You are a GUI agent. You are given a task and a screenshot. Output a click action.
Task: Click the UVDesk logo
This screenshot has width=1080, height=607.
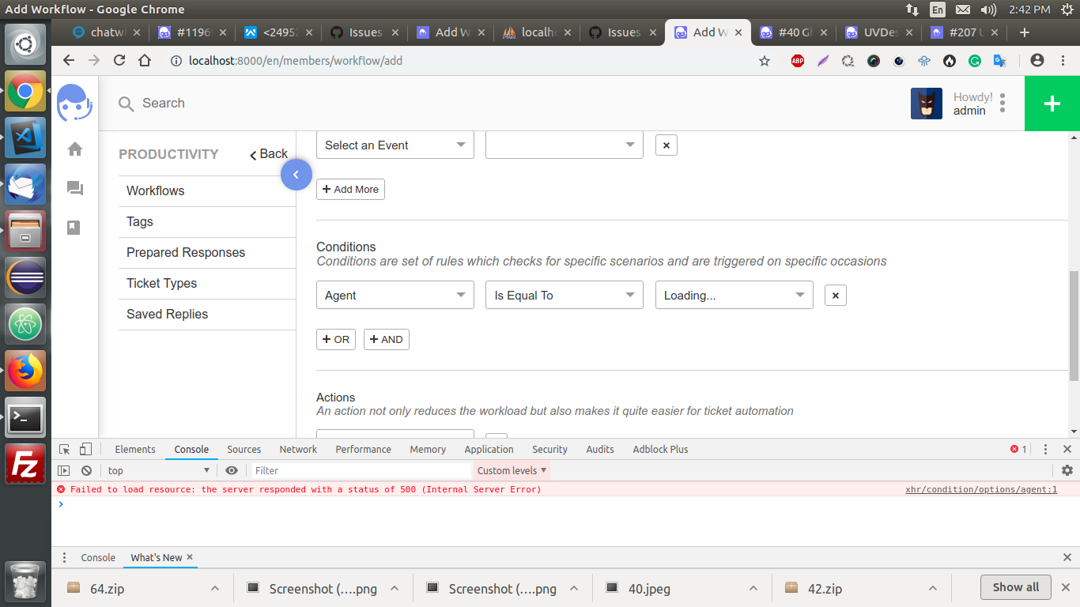coord(74,103)
